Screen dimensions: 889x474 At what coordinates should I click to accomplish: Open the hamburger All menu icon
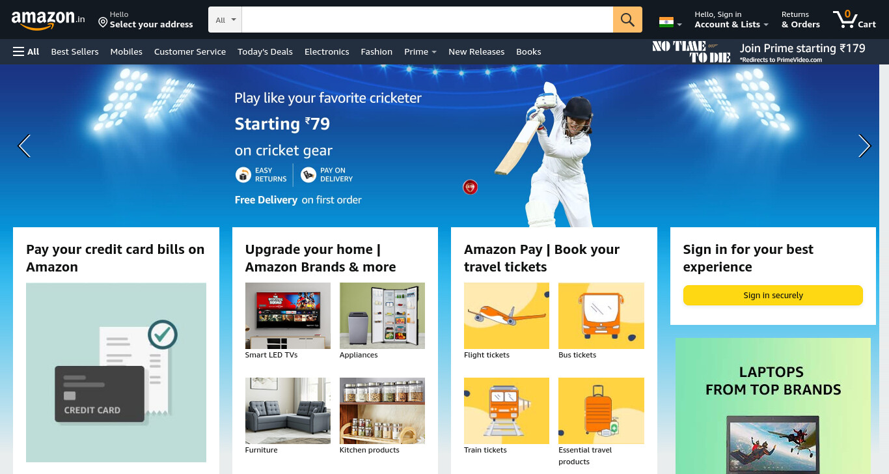[19, 51]
